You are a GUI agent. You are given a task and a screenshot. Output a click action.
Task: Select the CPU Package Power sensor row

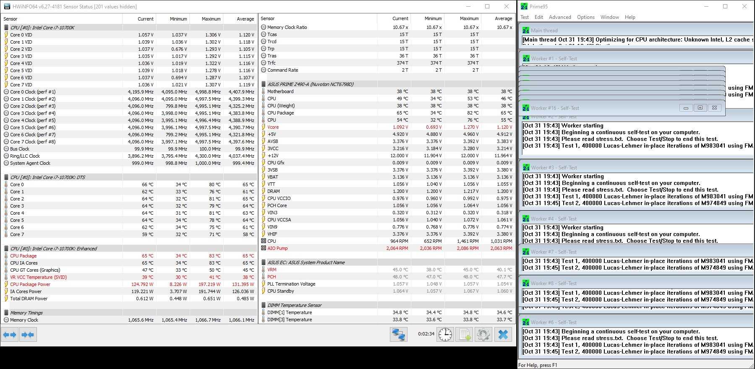(30, 284)
